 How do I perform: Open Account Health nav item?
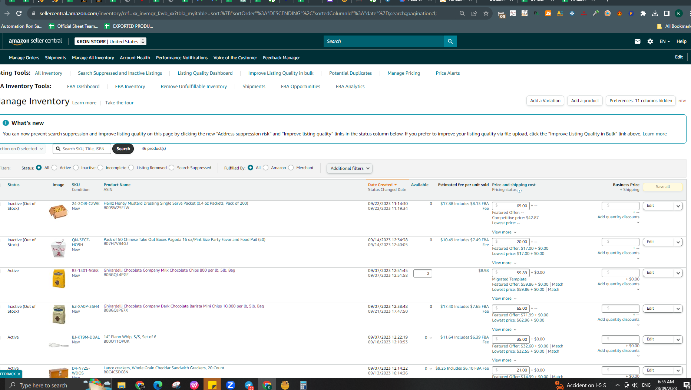click(135, 58)
